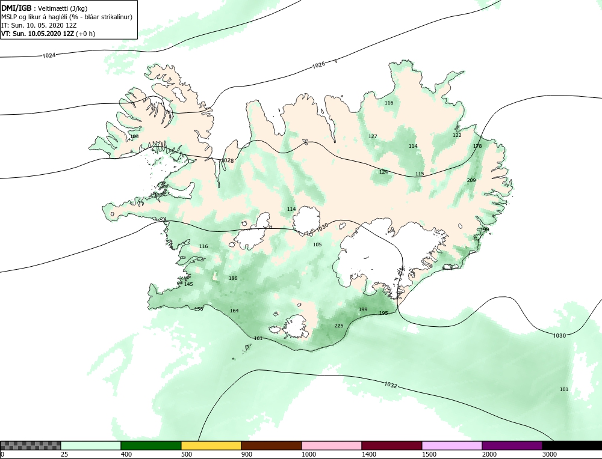The image size is (602, 459).
Task: Click the 122 value on the map
Action: tap(457, 135)
